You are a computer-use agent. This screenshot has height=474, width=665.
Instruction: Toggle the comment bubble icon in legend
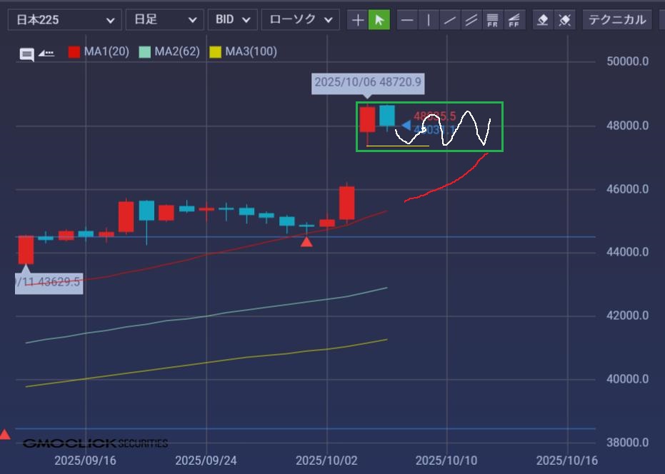point(26,54)
